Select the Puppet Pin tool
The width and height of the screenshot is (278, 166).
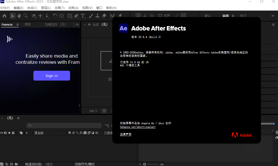tap(120, 15)
